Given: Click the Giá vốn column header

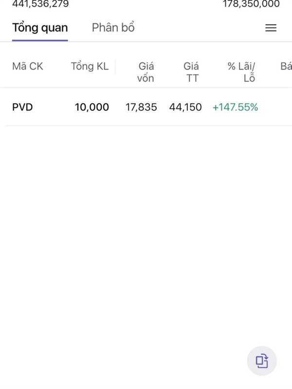Looking at the screenshot, I should (x=146, y=72).
